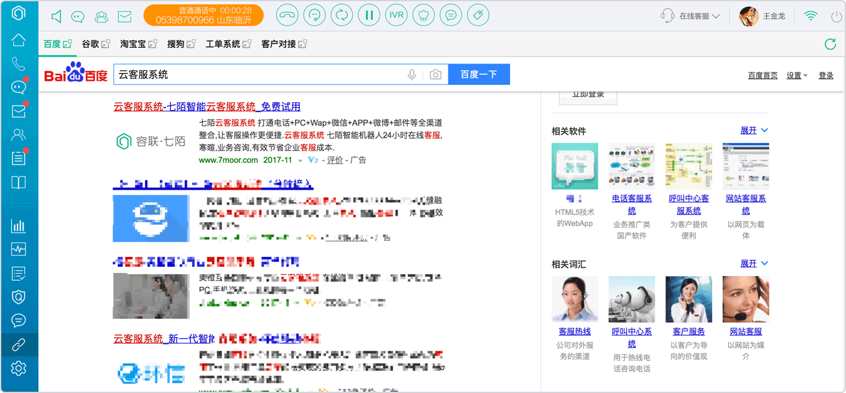The width and height of the screenshot is (846, 393).
Task: Open the mail icon in left sidebar
Action: [x=19, y=111]
